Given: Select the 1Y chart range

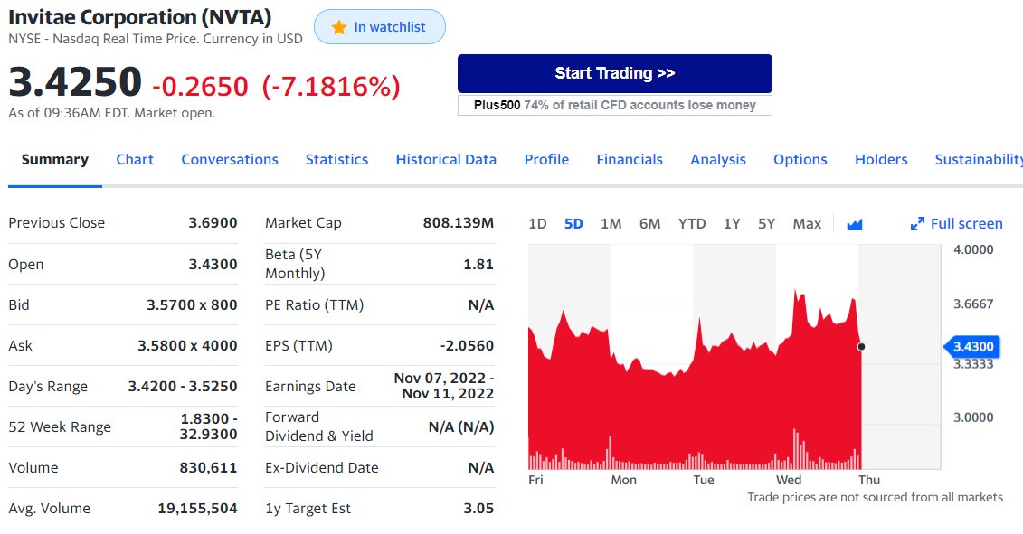Looking at the screenshot, I should (732, 224).
